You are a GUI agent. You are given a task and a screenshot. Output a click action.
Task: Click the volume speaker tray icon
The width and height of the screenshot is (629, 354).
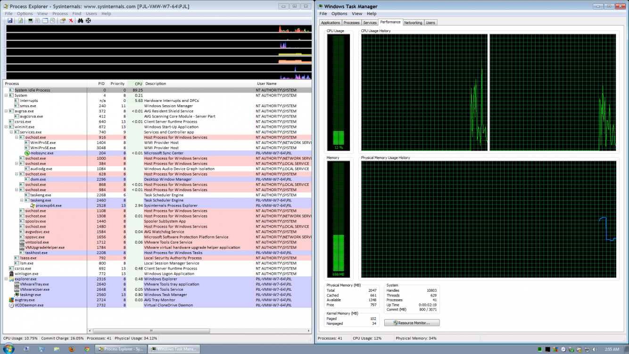[595, 349]
